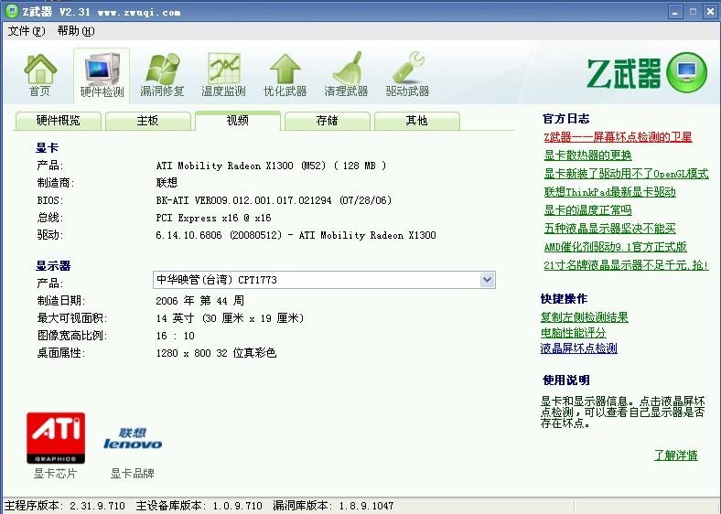Select the 视频 tab
This screenshot has width=721, height=514.
click(238, 121)
